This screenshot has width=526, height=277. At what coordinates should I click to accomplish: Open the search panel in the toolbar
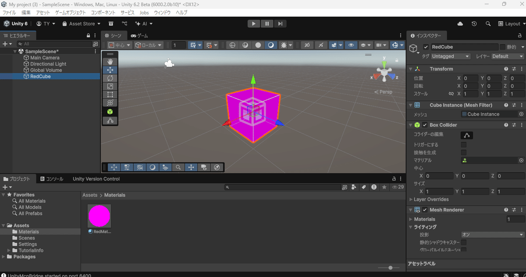pyautogui.click(x=488, y=24)
